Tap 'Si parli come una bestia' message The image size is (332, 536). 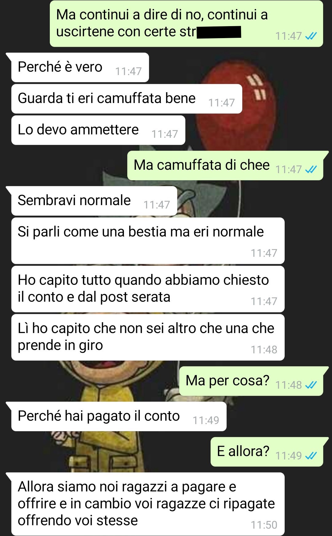(148, 241)
